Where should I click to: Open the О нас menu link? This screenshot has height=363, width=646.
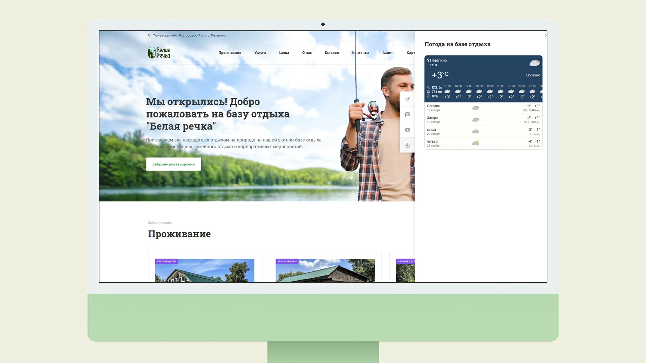pyautogui.click(x=307, y=53)
